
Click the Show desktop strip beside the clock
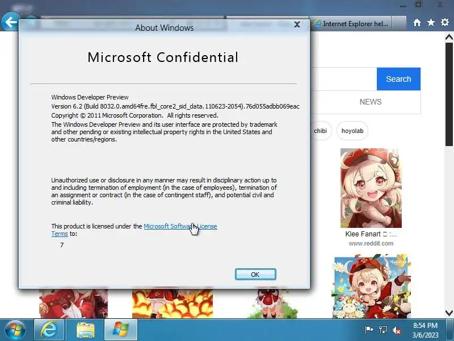click(451, 330)
